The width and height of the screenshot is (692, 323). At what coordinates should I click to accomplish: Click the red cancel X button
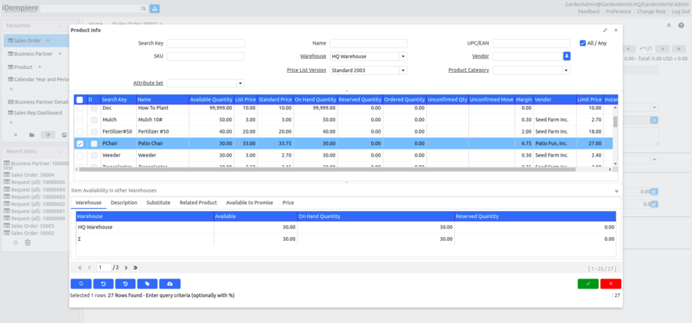(x=610, y=284)
